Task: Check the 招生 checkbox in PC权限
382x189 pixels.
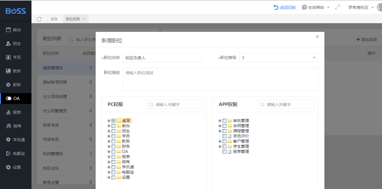Action: point(114,131)
